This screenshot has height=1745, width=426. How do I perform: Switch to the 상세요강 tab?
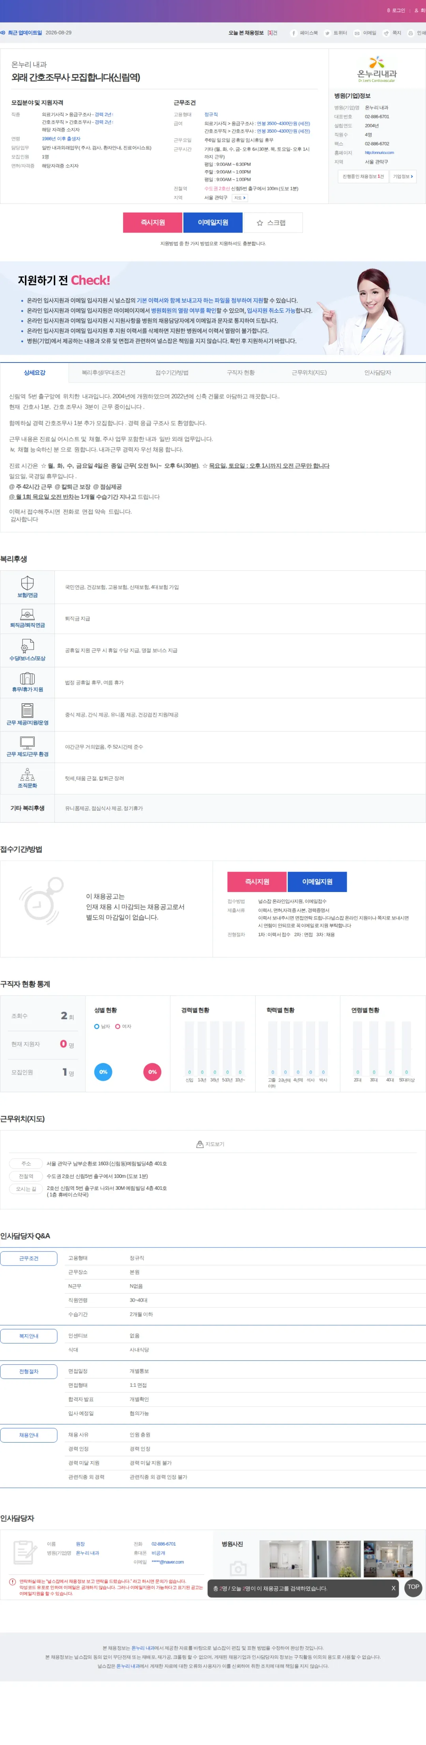(34, 372)
